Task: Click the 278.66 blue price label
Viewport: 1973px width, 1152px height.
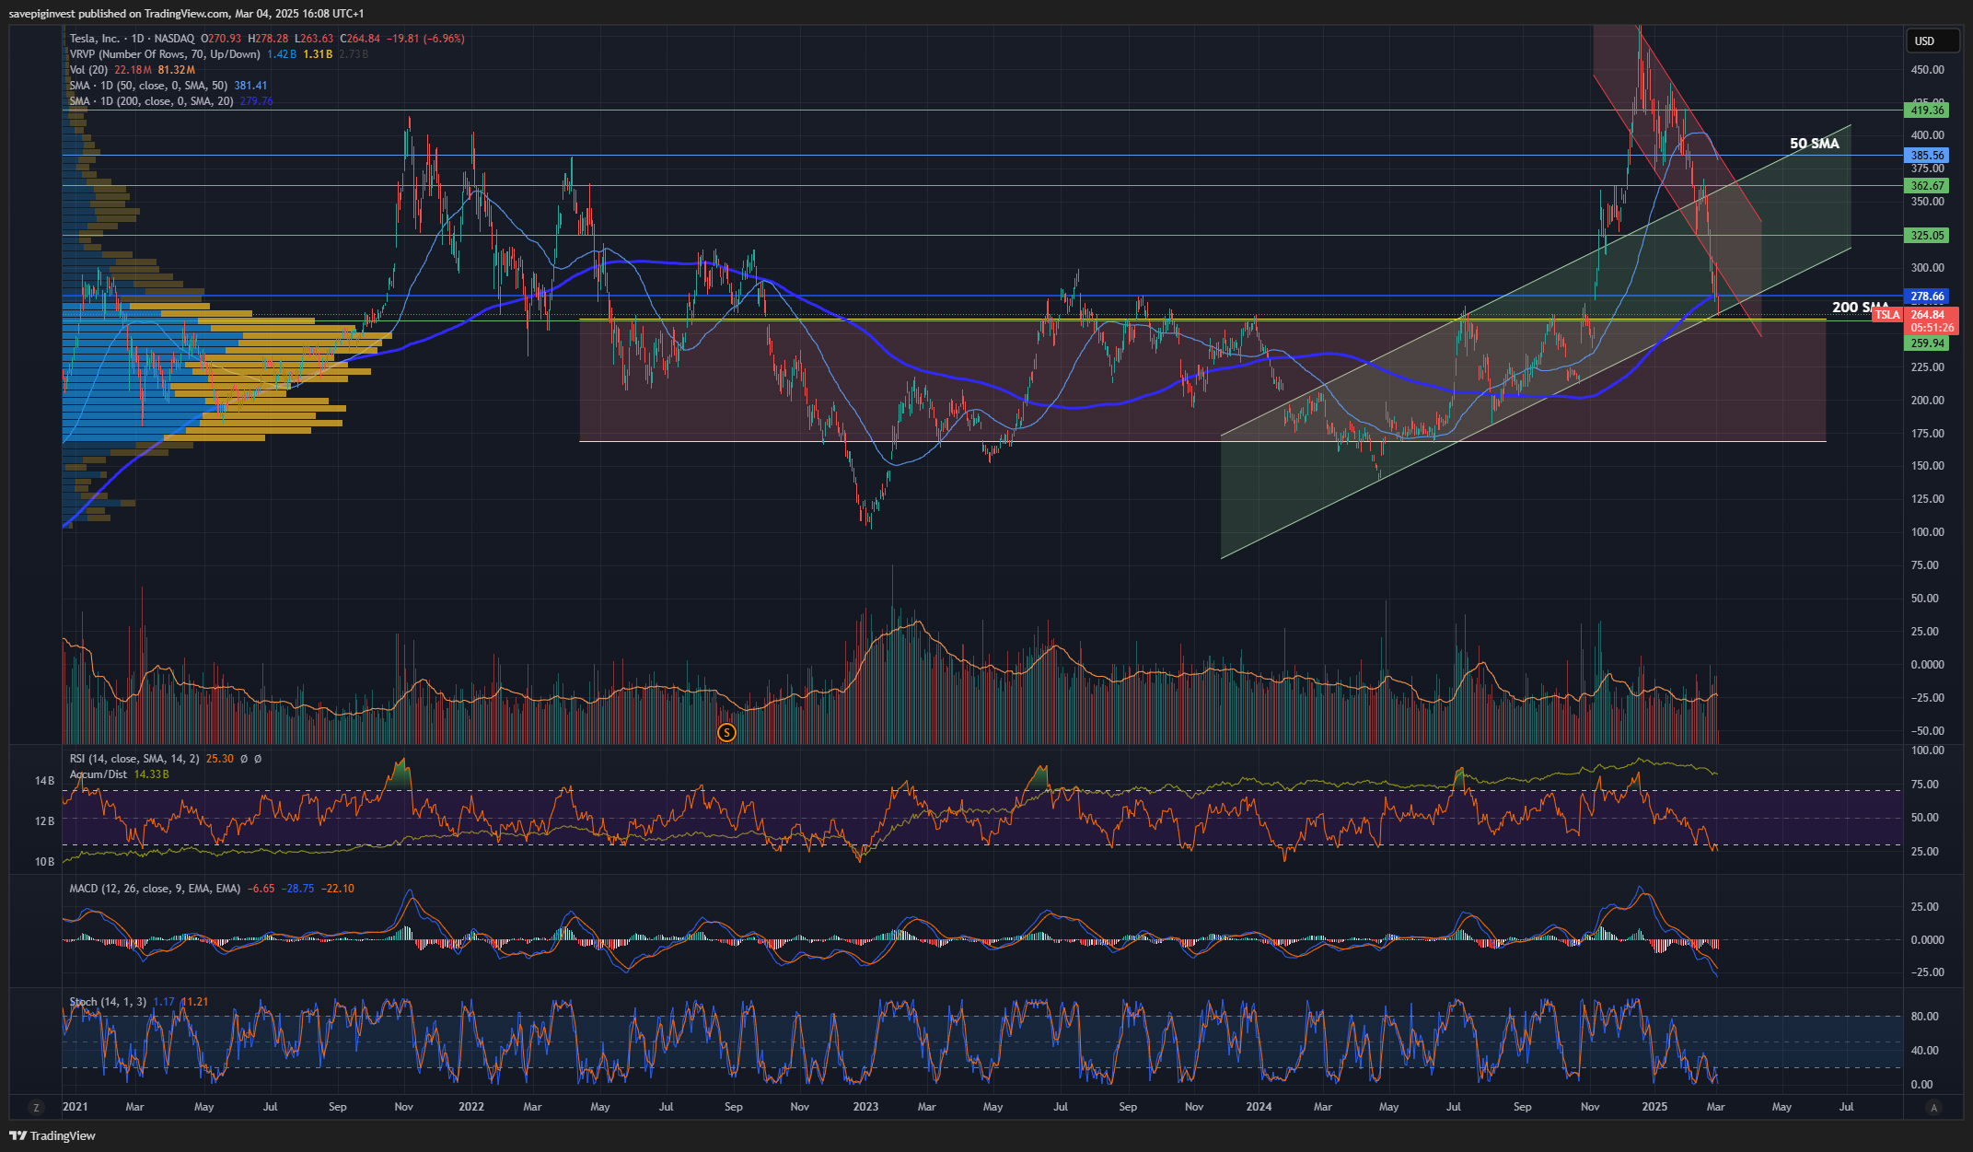Action: (x=1927, y=297)
